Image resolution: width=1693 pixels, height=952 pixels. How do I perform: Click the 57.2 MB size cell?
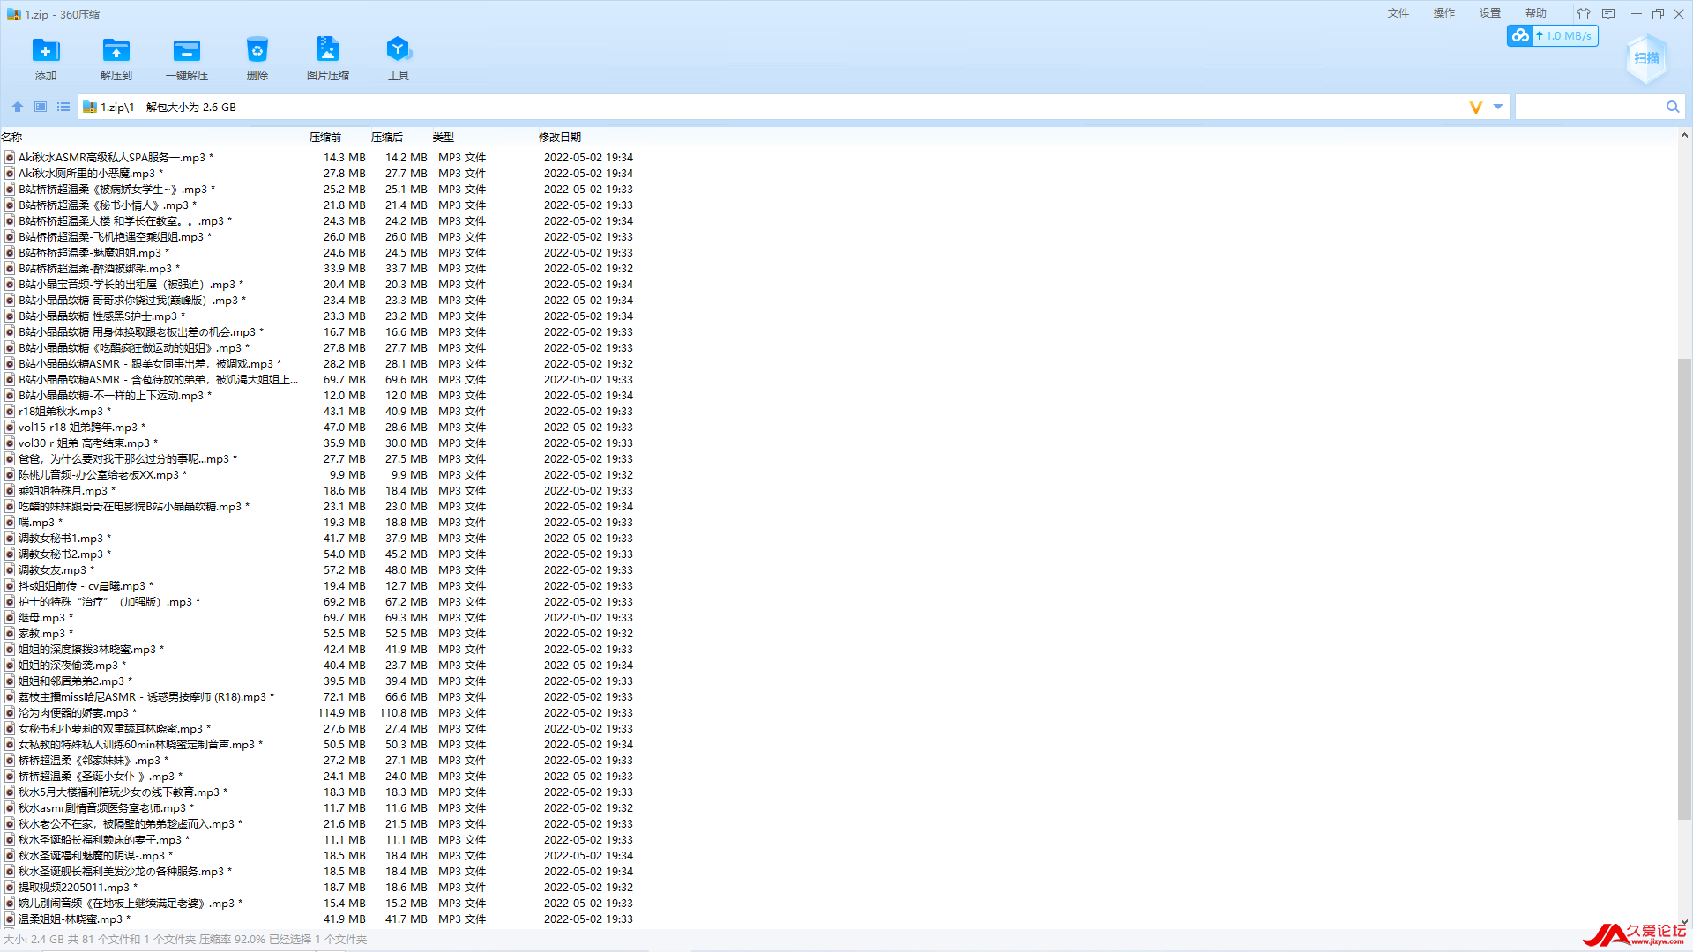click(x=344, y=570)
